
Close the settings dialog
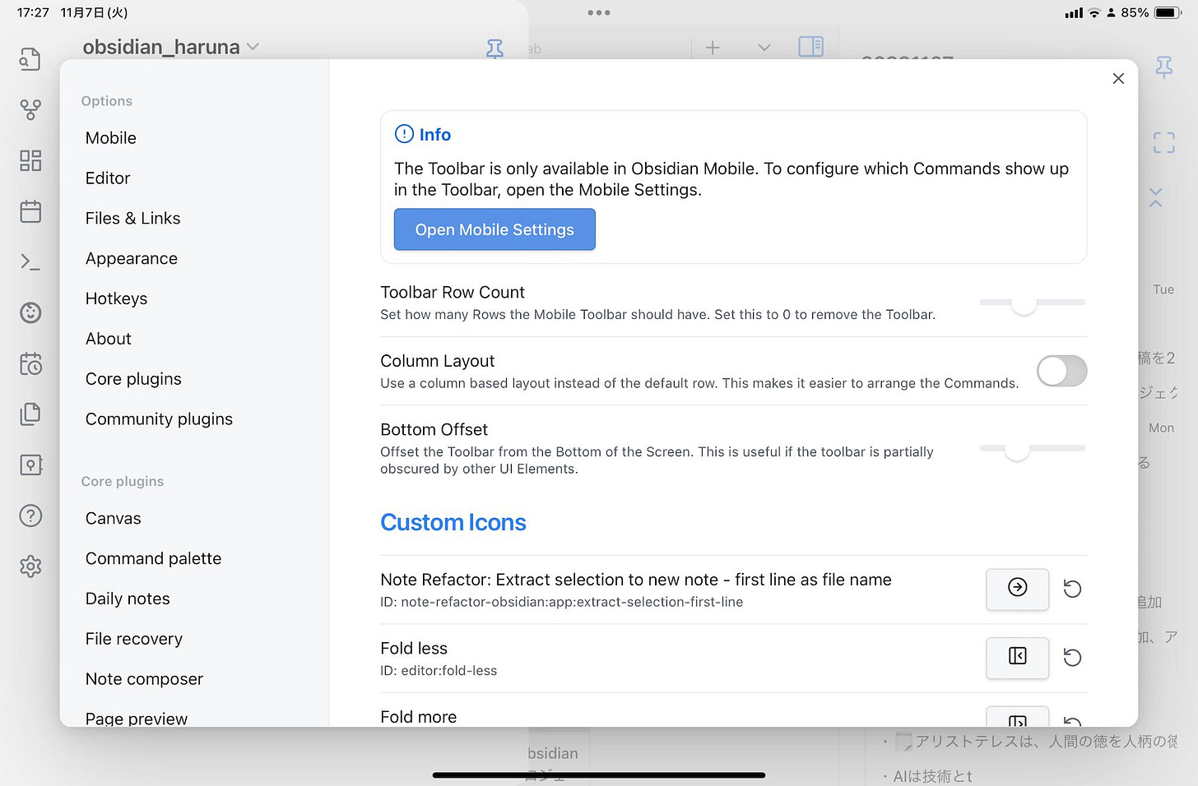[x=1118, y=78]
